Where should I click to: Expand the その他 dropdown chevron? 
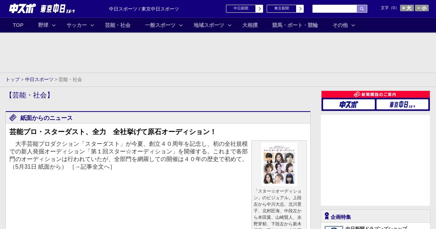tap(353, 25)
